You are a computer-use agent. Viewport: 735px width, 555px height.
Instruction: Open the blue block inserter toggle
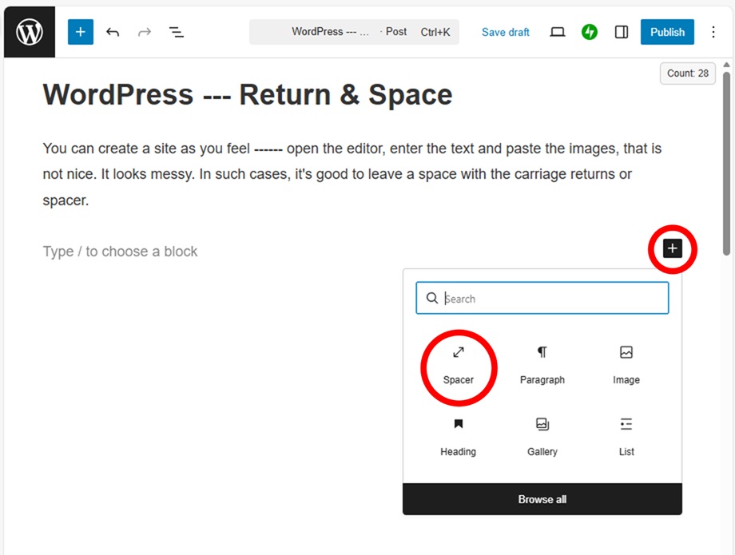click(x=80, y=32)
